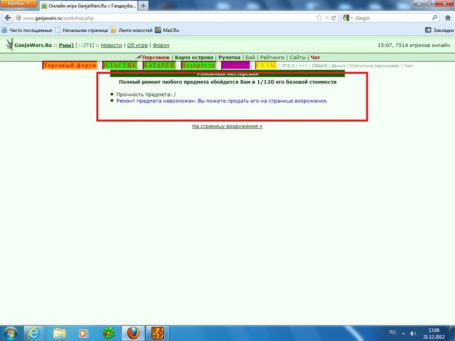The image size is (455, 341).
Task: Open the Часто посещаемые bookmark
Action: click(x=27, y=30)
